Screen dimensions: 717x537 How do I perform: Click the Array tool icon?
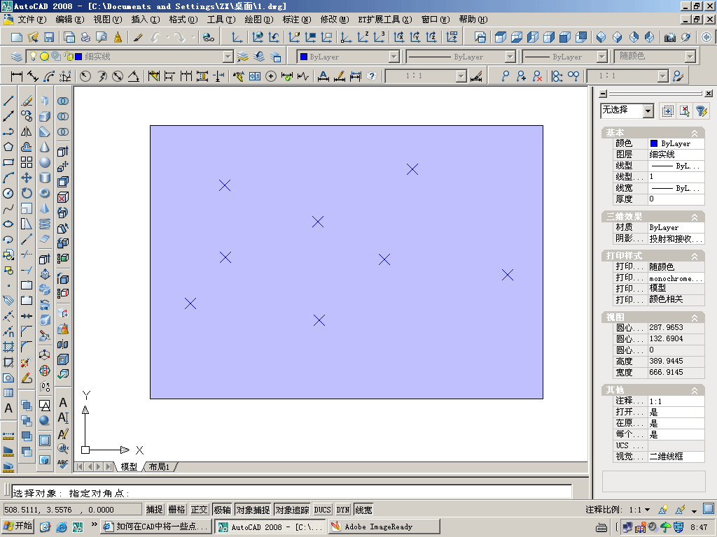[x=27, y=162]
